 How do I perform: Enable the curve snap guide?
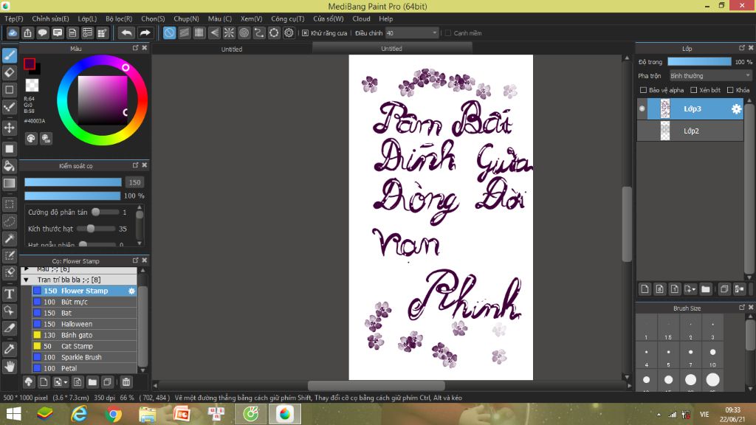click(x=259, y=32)
